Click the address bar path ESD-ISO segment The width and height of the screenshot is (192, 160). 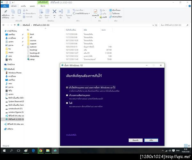(x=41, y=25)
